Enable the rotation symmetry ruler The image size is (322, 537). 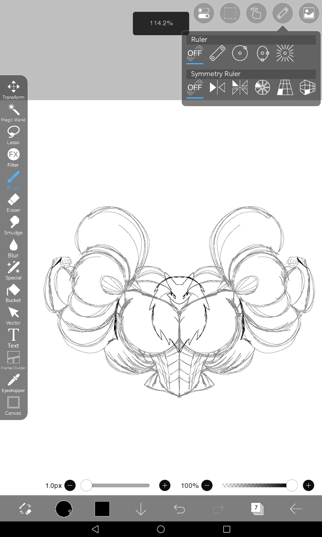[x=262, y=88]
